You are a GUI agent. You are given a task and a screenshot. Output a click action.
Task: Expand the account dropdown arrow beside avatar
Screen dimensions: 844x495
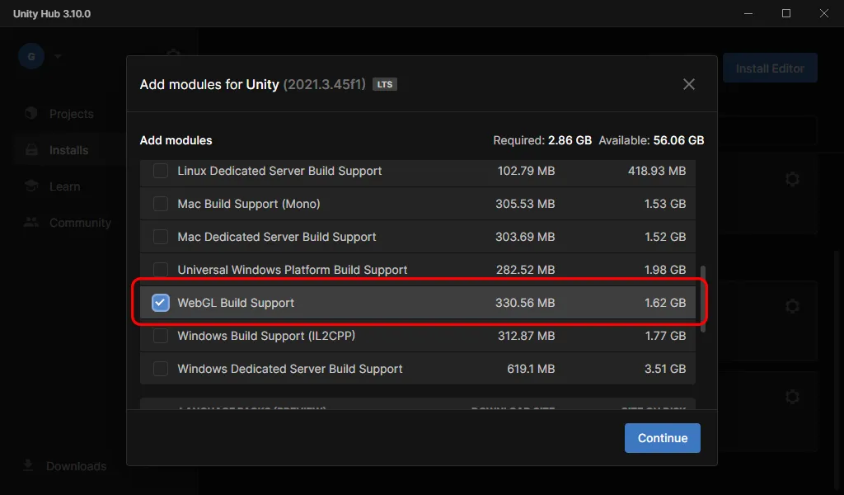tap(58, 57)
